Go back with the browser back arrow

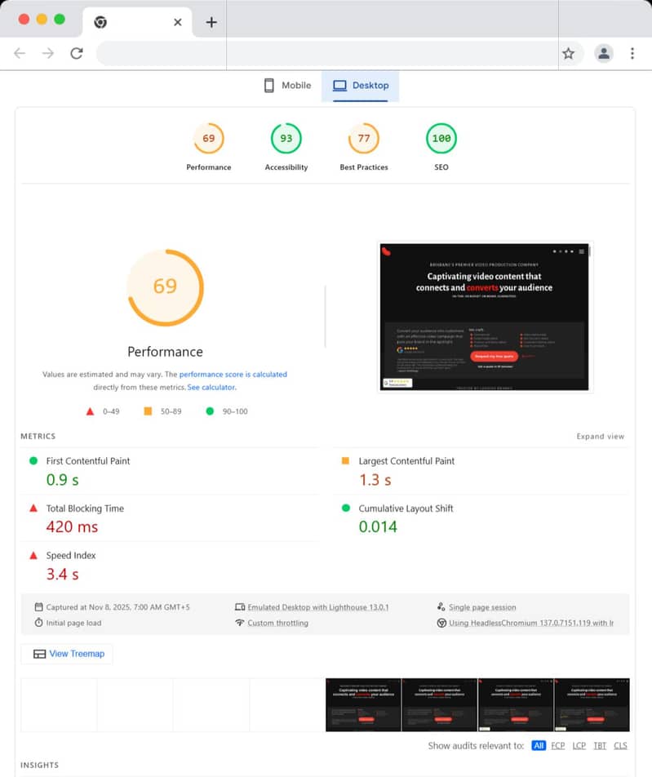(x=20, y=53)
